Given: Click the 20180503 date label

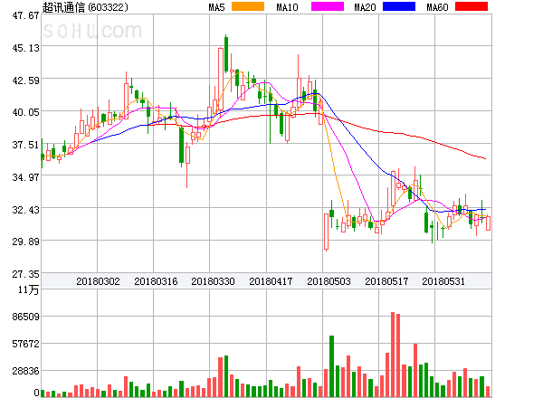Looking at the screenshot, I should pyautogui.click(x=329, y=281).
